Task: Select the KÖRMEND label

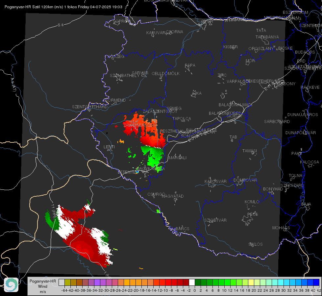Action: [115, 100]
